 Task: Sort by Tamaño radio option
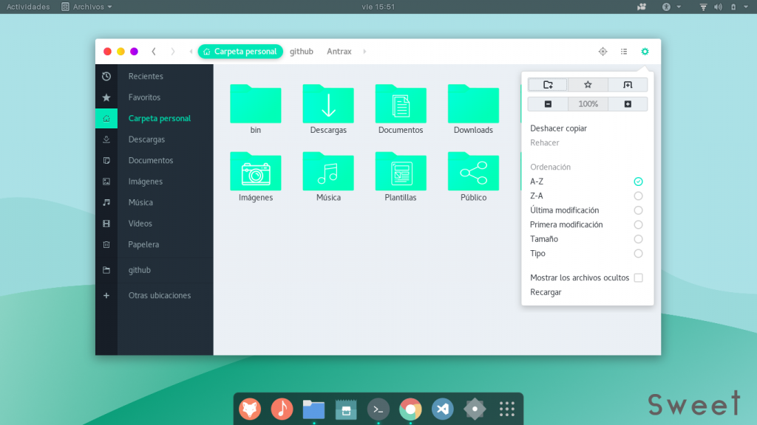(x=638, y=239)
